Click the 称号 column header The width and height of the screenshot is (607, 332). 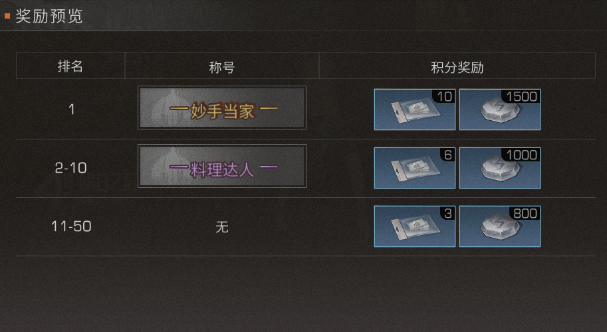click(x=222, y=67)
